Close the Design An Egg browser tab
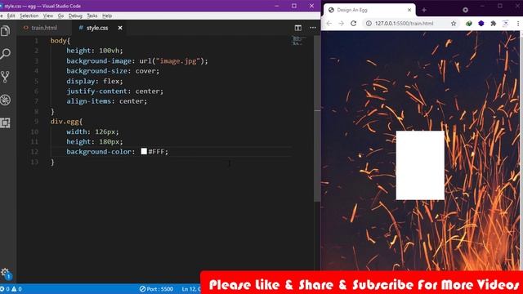 tap(409, 10)
